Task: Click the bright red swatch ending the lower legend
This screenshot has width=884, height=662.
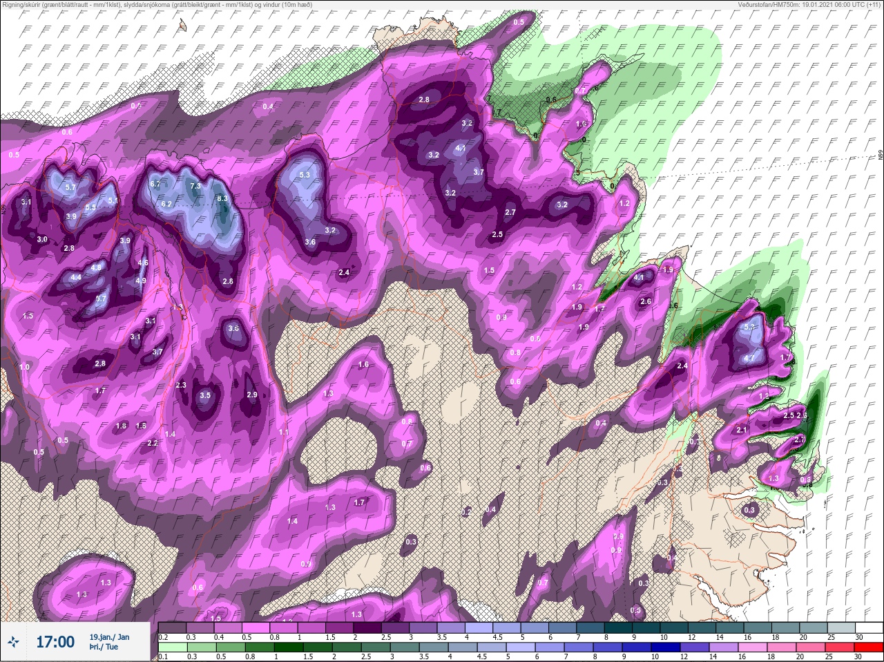Action: pos(869,647)
